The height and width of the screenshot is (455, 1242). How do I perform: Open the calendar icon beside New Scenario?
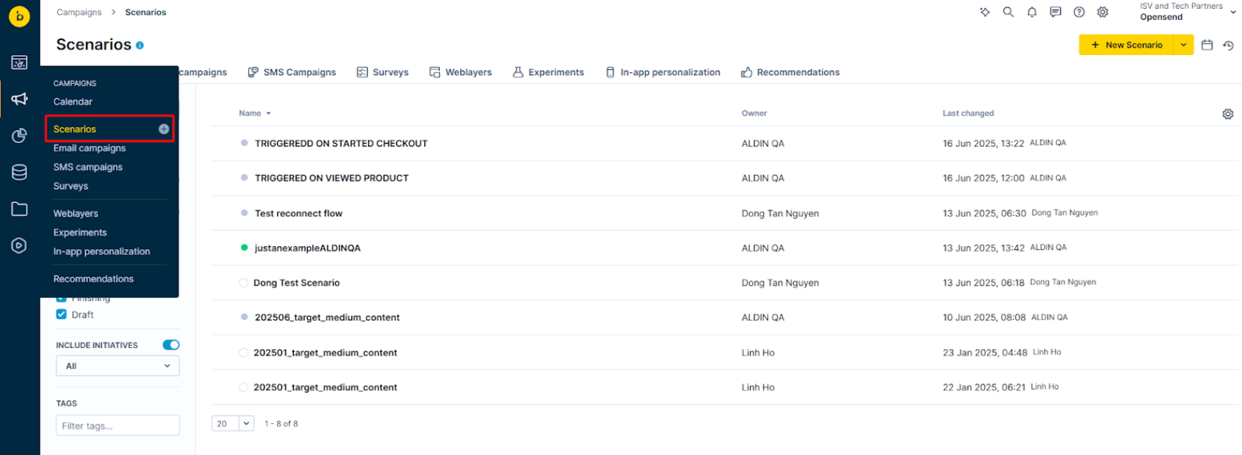pos(1207,45)
